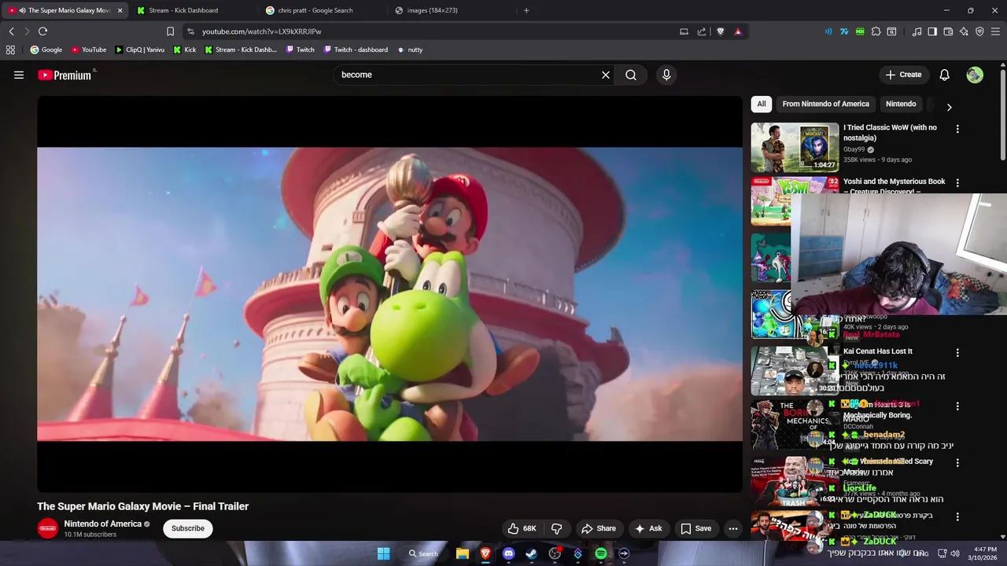
Task: Open Windows Start menu
Action: point(383,553)
